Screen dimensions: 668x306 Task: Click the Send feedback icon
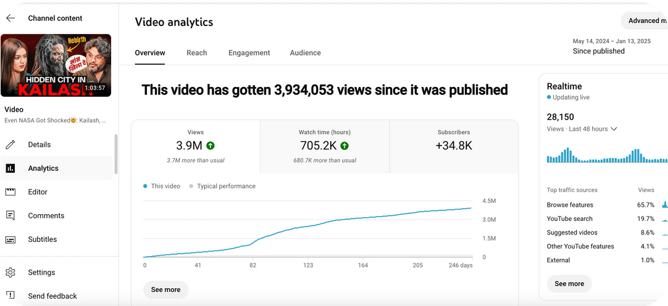10,296
